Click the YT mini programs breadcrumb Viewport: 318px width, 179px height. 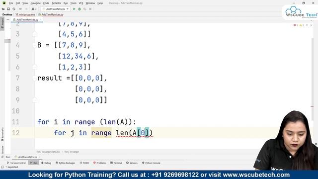coord(25,14)
